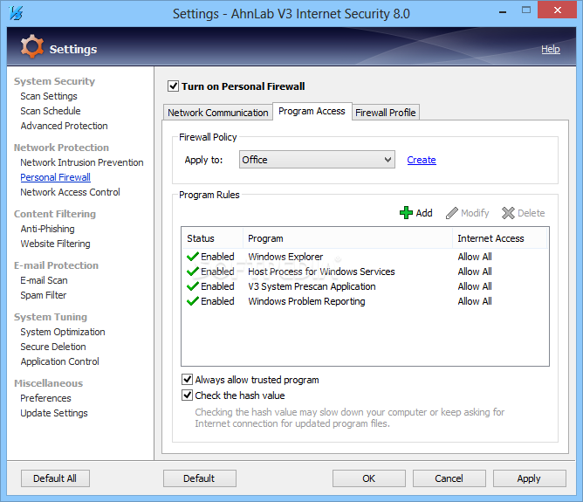This screenshot has width=583, height=502.
Task: Go to System Optimization
Action: click(x=63, y=332)
